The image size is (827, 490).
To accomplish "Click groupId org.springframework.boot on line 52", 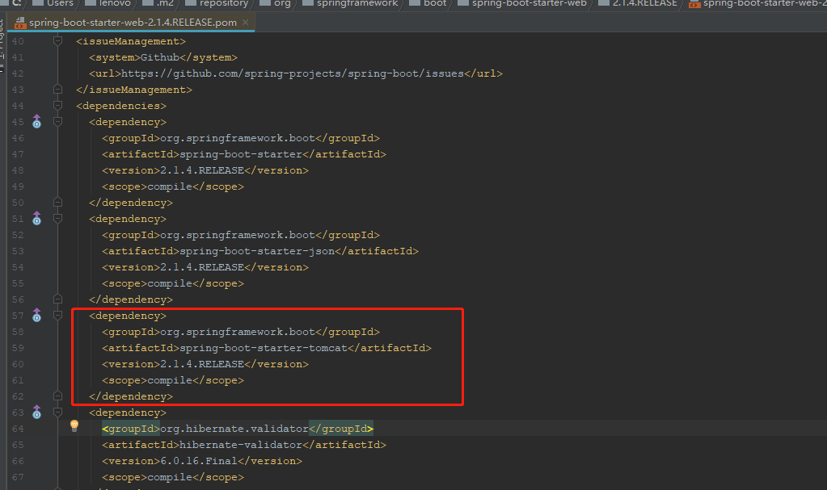I will point(238,235).
